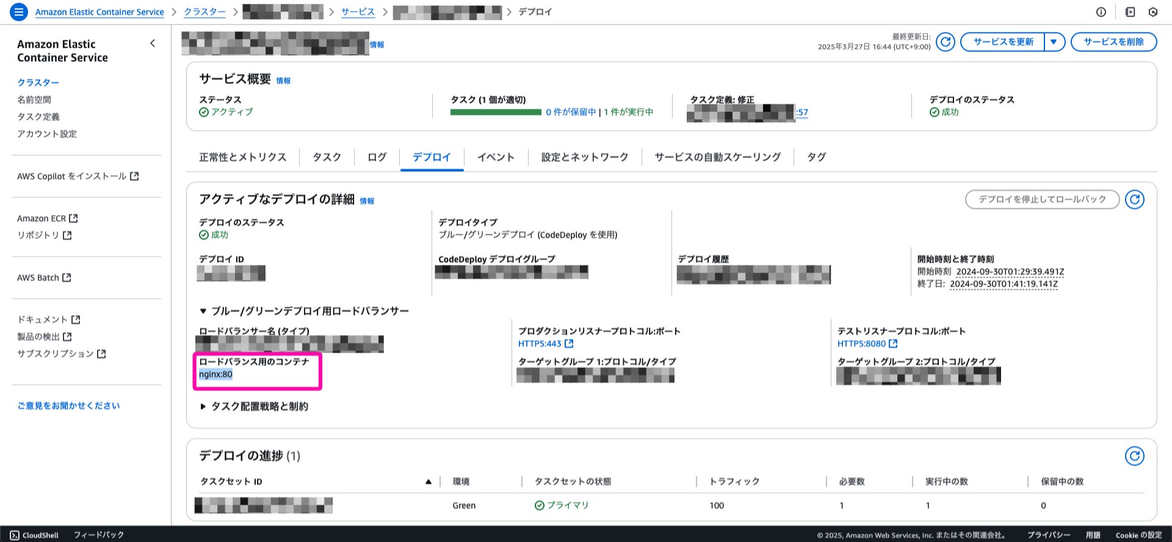The width and height of the screenshot is (1172, 542).
Task: Click the フィードバック footer link
Action: click(99, 535)
